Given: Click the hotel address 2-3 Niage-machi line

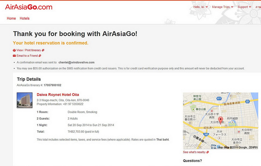Looking at the screenshot, I should point(63,100).
